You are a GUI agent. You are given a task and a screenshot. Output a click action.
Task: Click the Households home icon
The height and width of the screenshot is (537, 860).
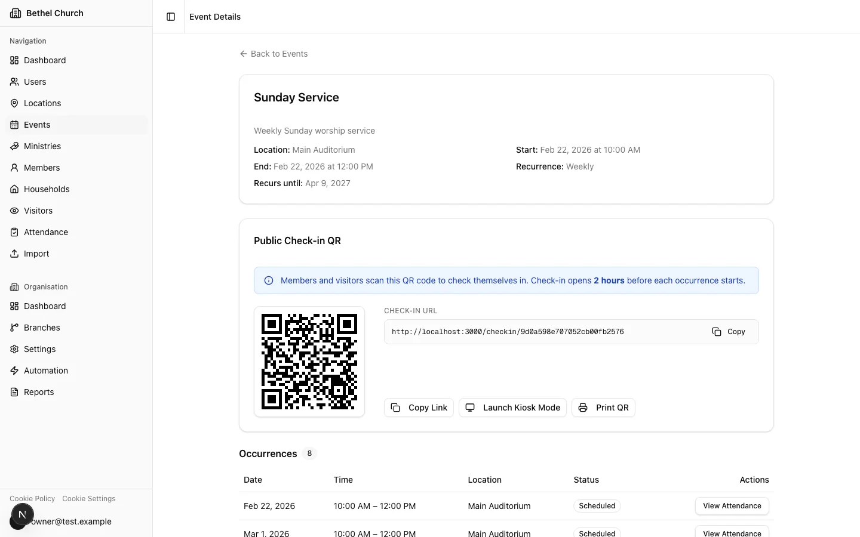14,189
